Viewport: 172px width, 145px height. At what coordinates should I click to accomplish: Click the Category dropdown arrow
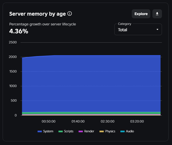click(157, 29)
